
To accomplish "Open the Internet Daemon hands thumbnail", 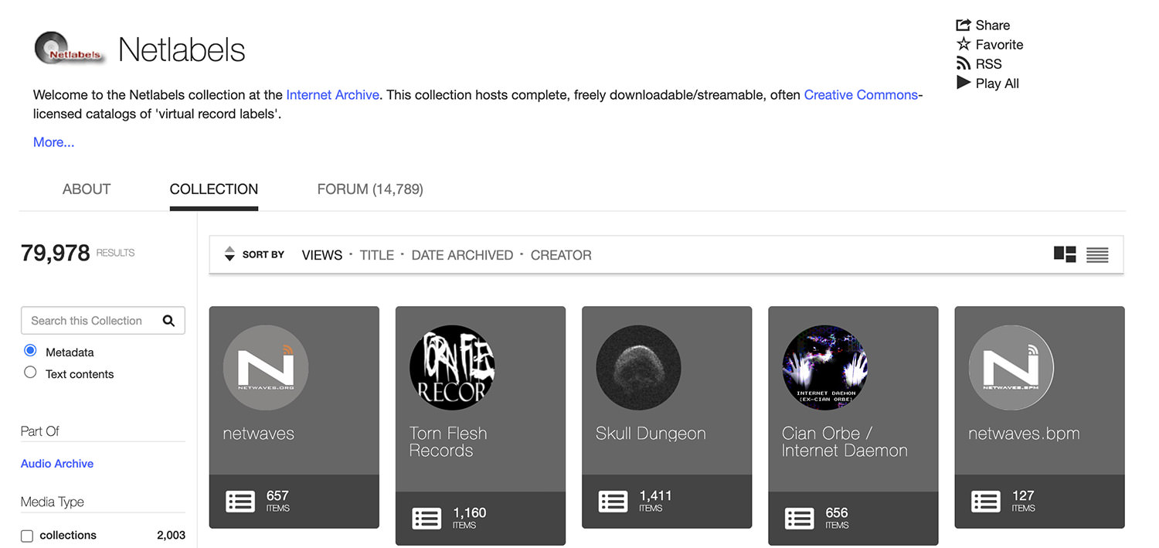I will pos(825,367).
